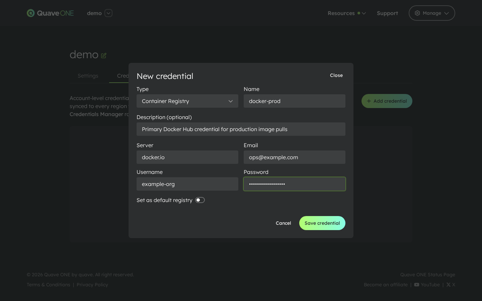The width and height of the screenshot is (482, 301).
Task: Switch to the Settings tab
Action: coord(88,76)
